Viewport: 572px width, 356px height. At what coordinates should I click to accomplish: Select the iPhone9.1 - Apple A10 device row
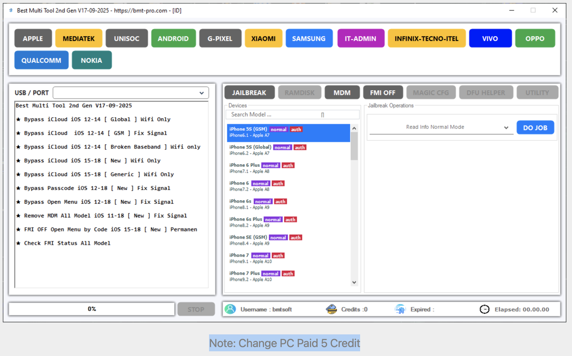point(288,258)
